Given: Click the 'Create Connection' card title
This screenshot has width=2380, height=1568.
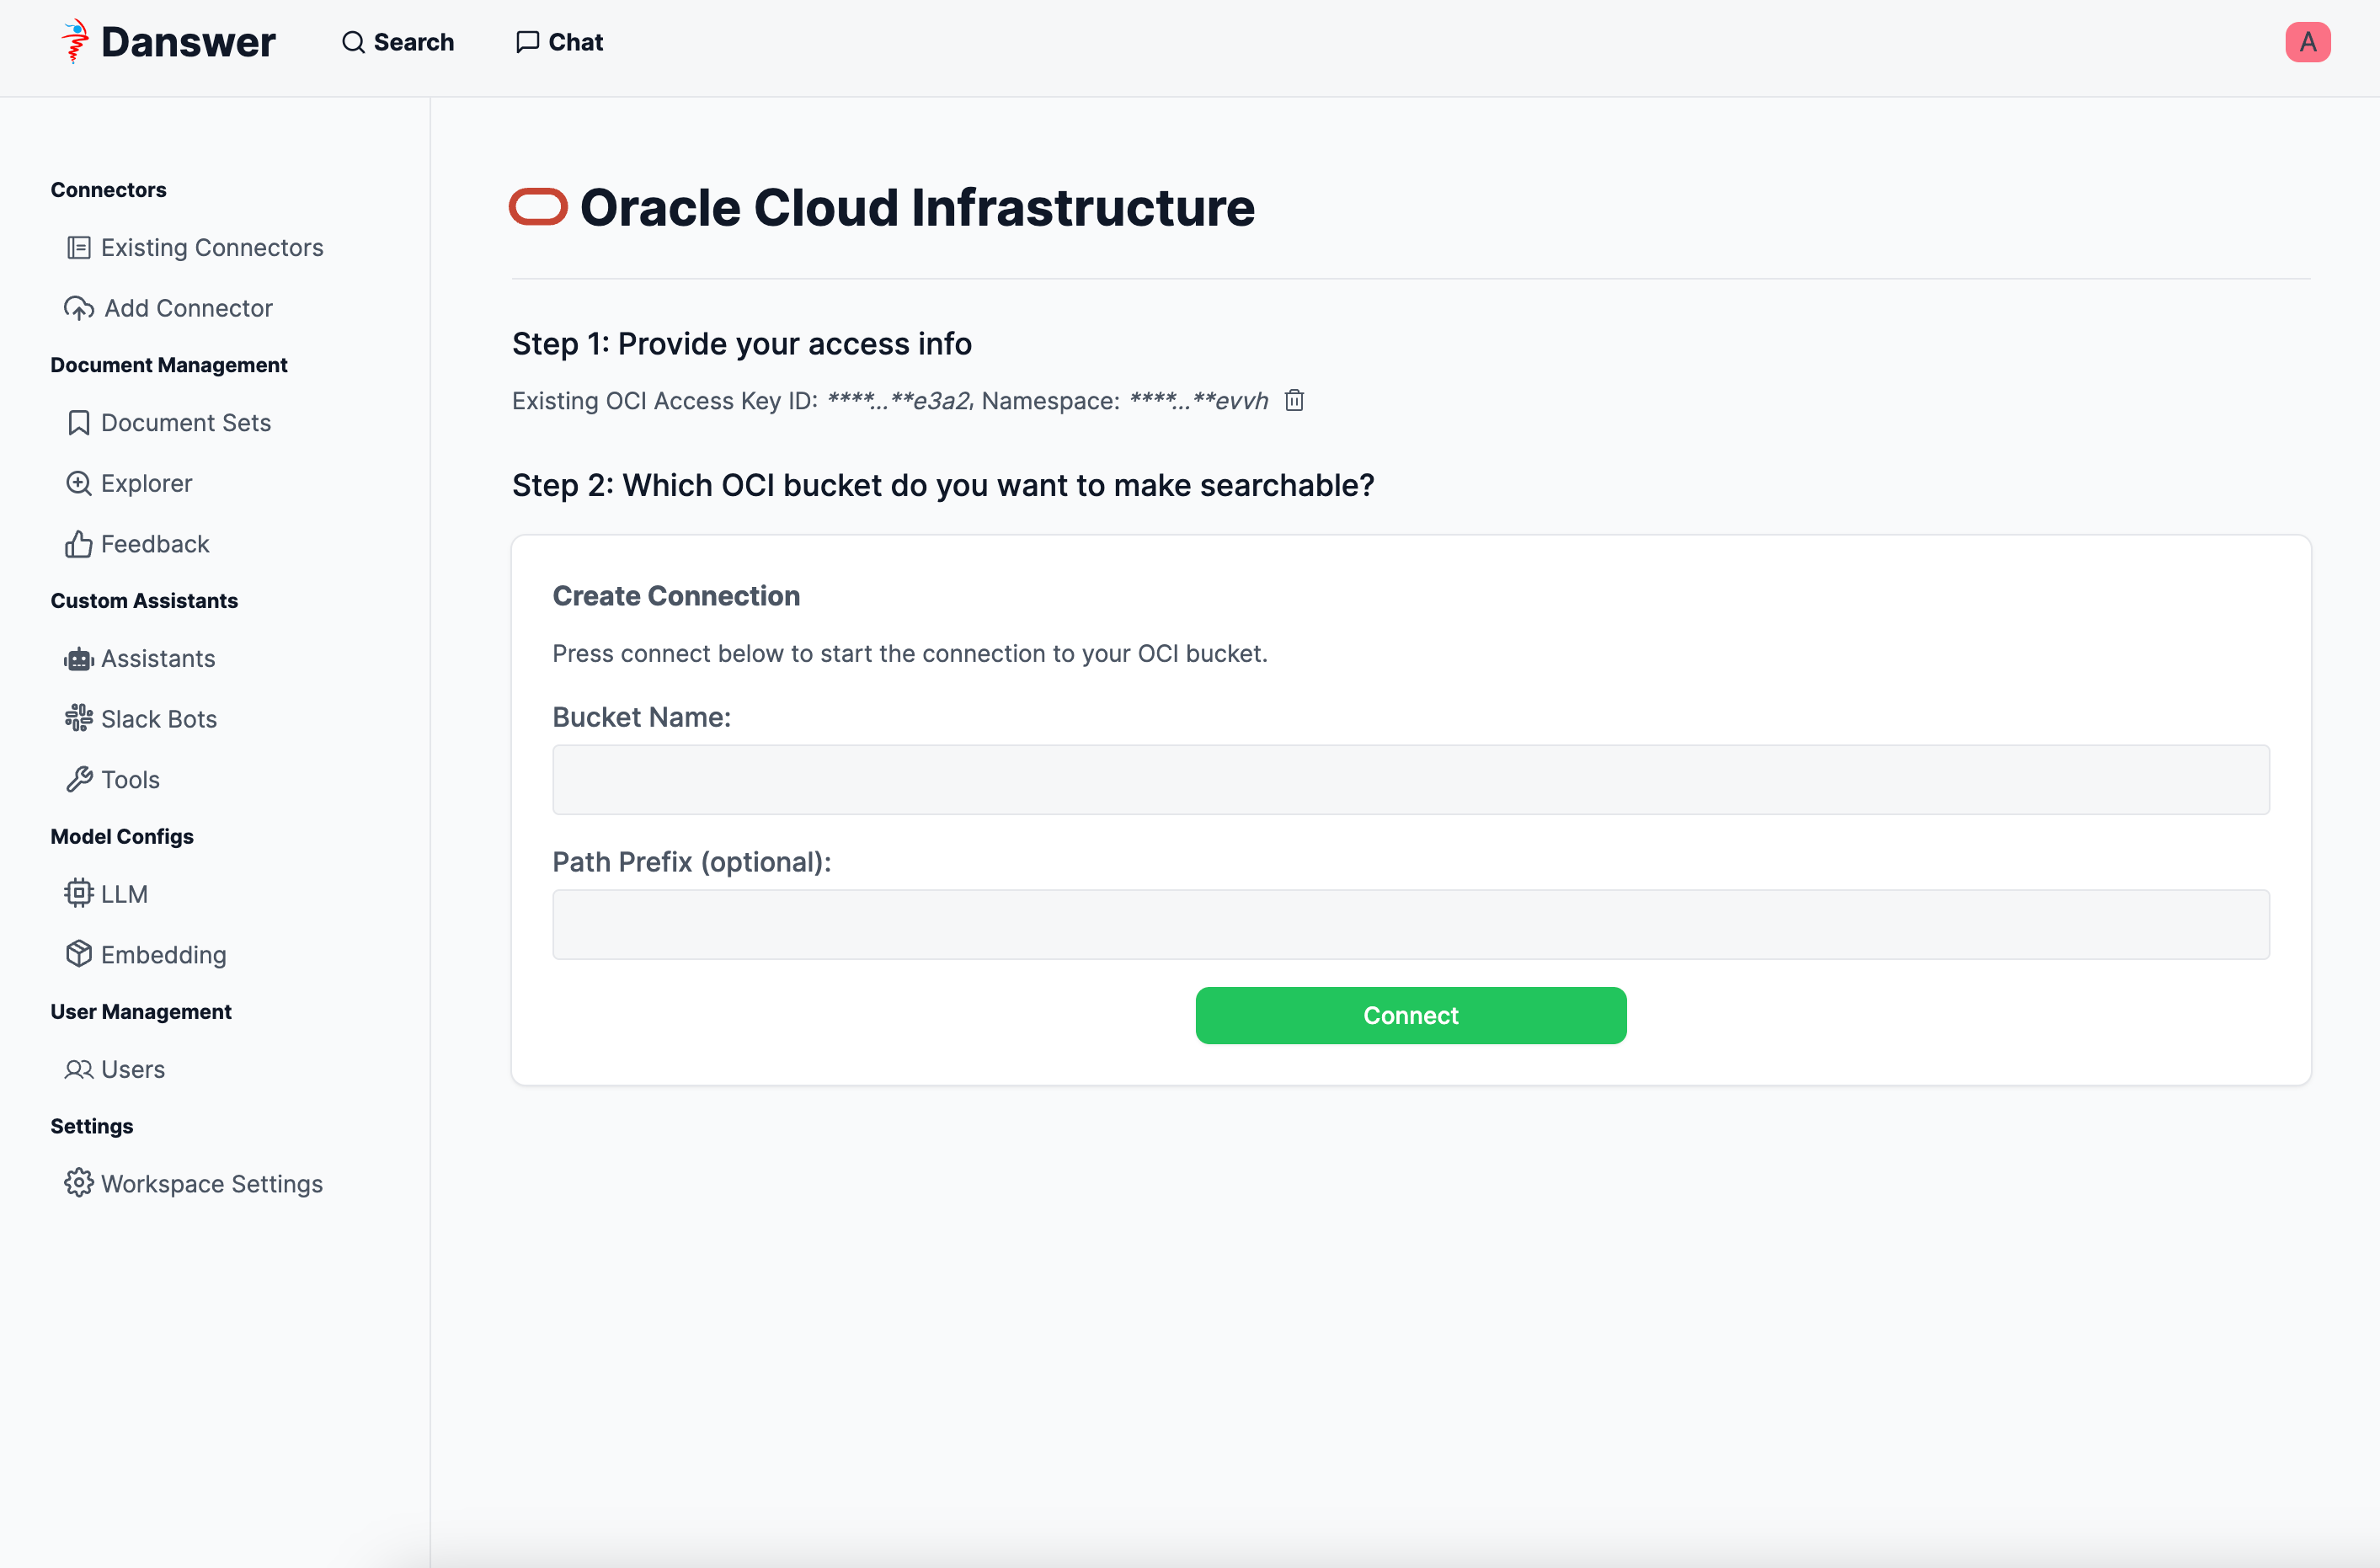Looking at the screenshot, I should click(676, 596).
